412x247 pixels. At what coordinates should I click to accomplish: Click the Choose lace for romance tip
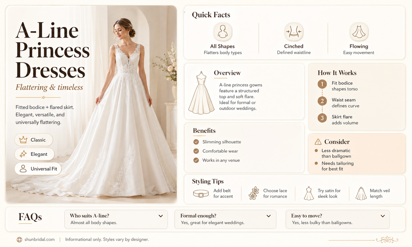pos(275,193)
